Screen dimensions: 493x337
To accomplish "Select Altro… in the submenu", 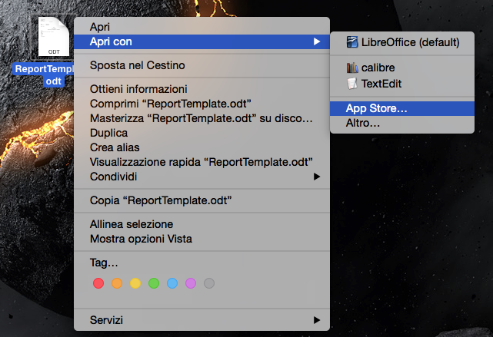I will click(402, 123).
